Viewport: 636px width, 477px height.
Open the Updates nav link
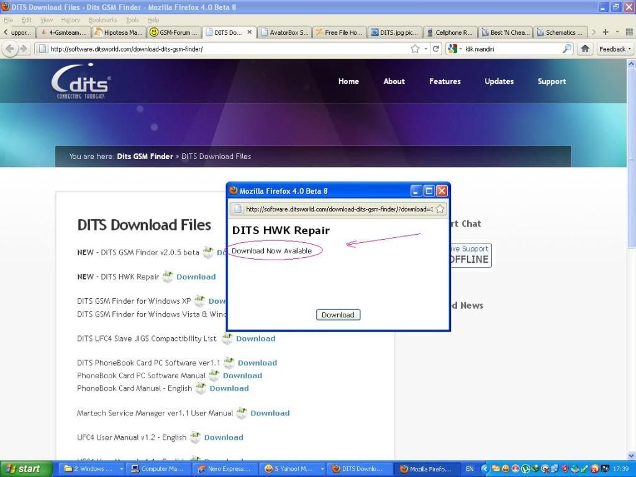(499, 81)
